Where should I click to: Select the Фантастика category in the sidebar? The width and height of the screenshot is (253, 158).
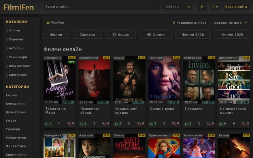16,146
